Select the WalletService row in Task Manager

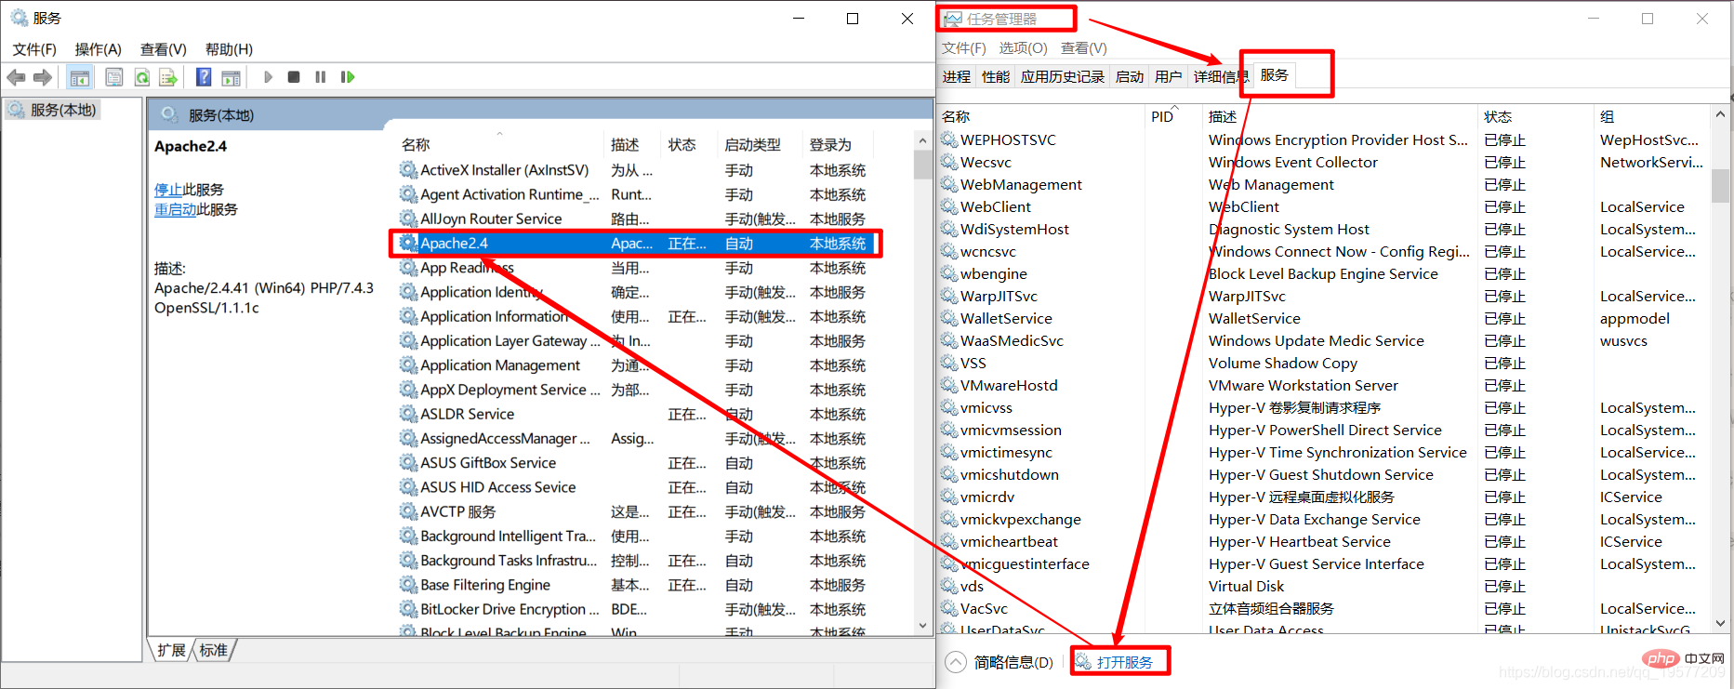click(x=1324, y=318)
